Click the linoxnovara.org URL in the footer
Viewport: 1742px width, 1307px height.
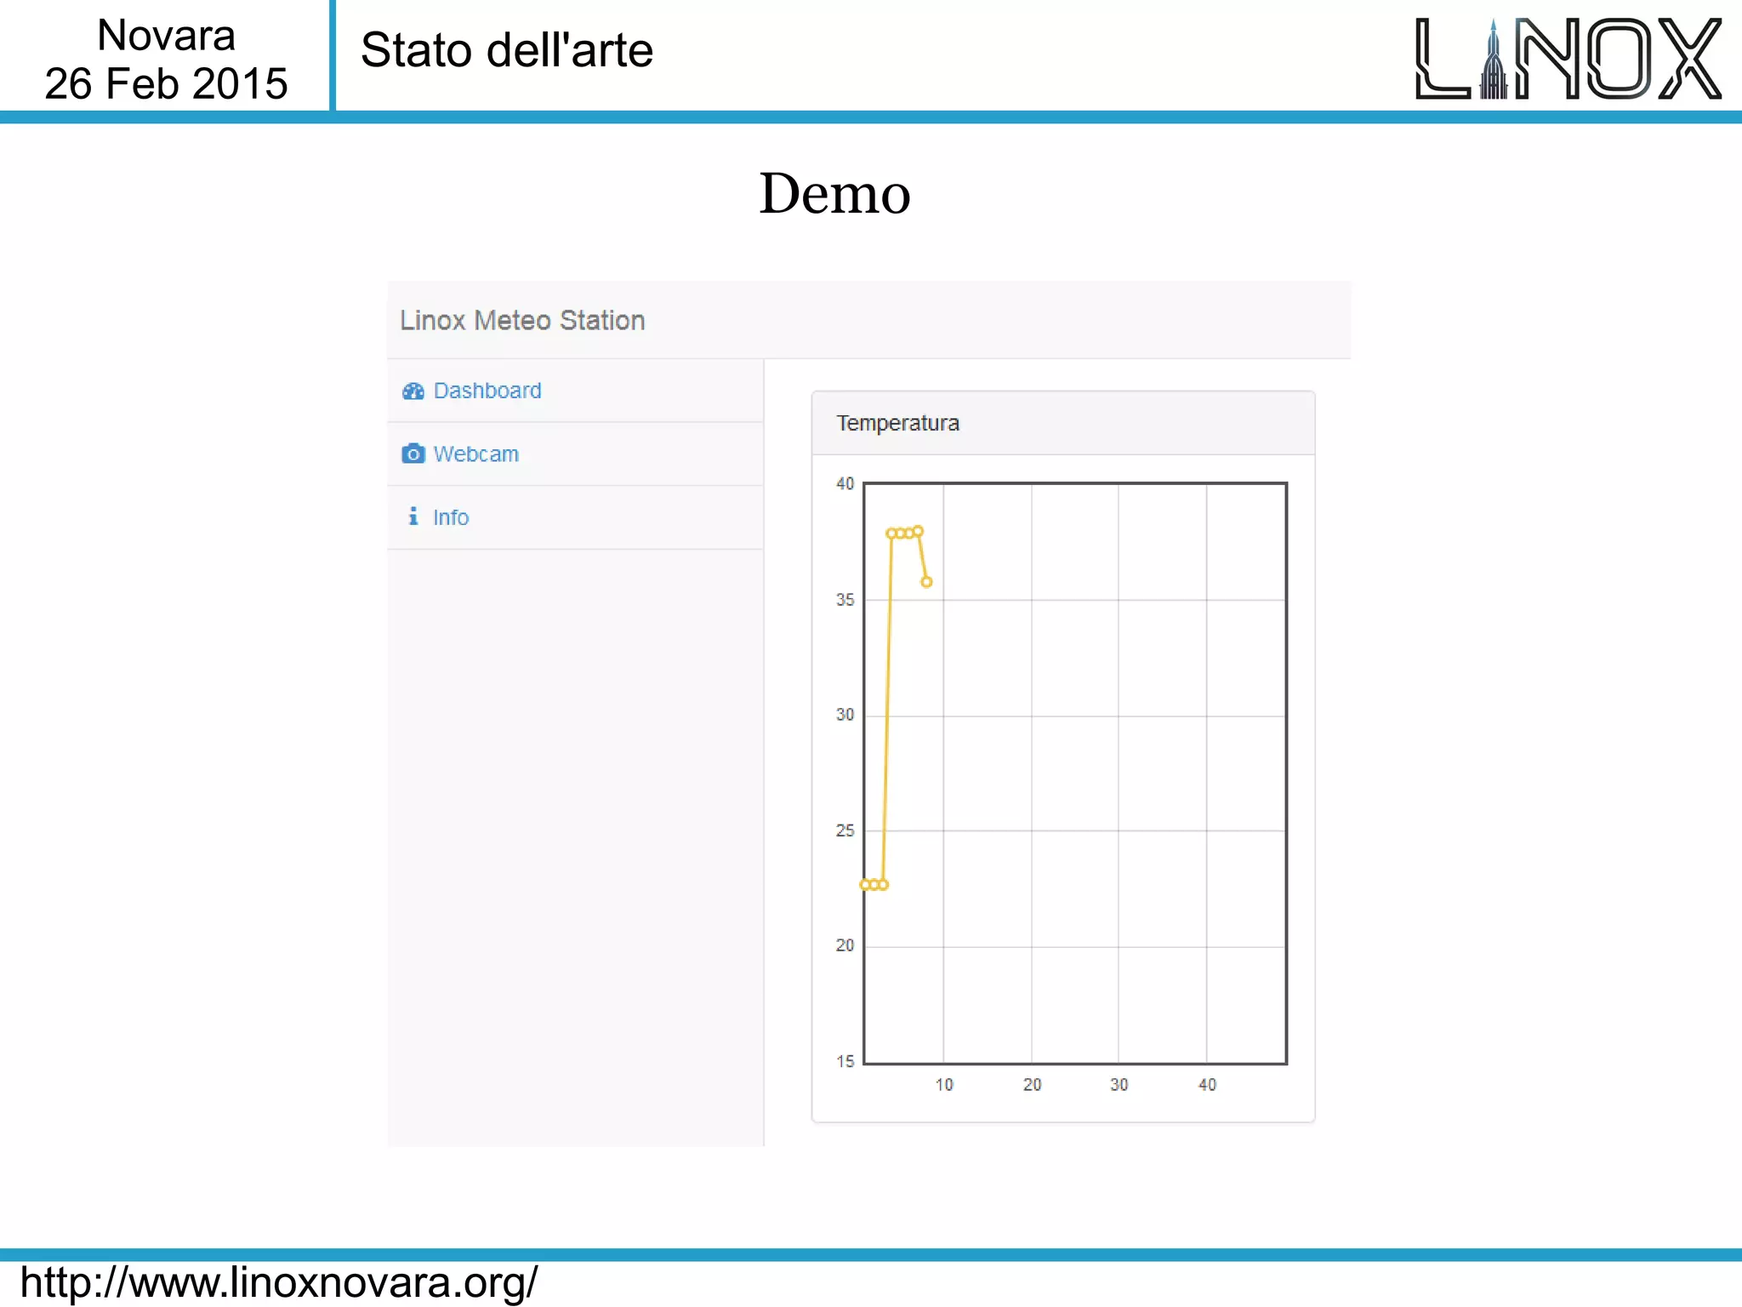click(x=279, y=1282)
